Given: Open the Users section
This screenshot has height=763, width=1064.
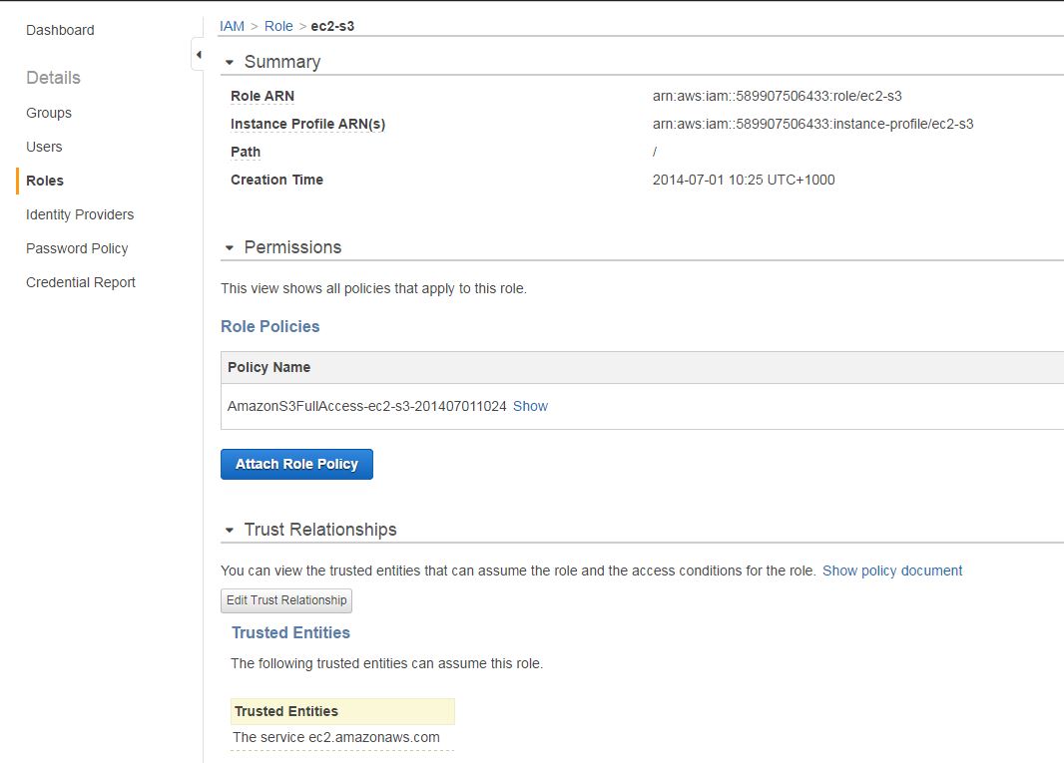Looking at the screenshot, I should point(44,147).
